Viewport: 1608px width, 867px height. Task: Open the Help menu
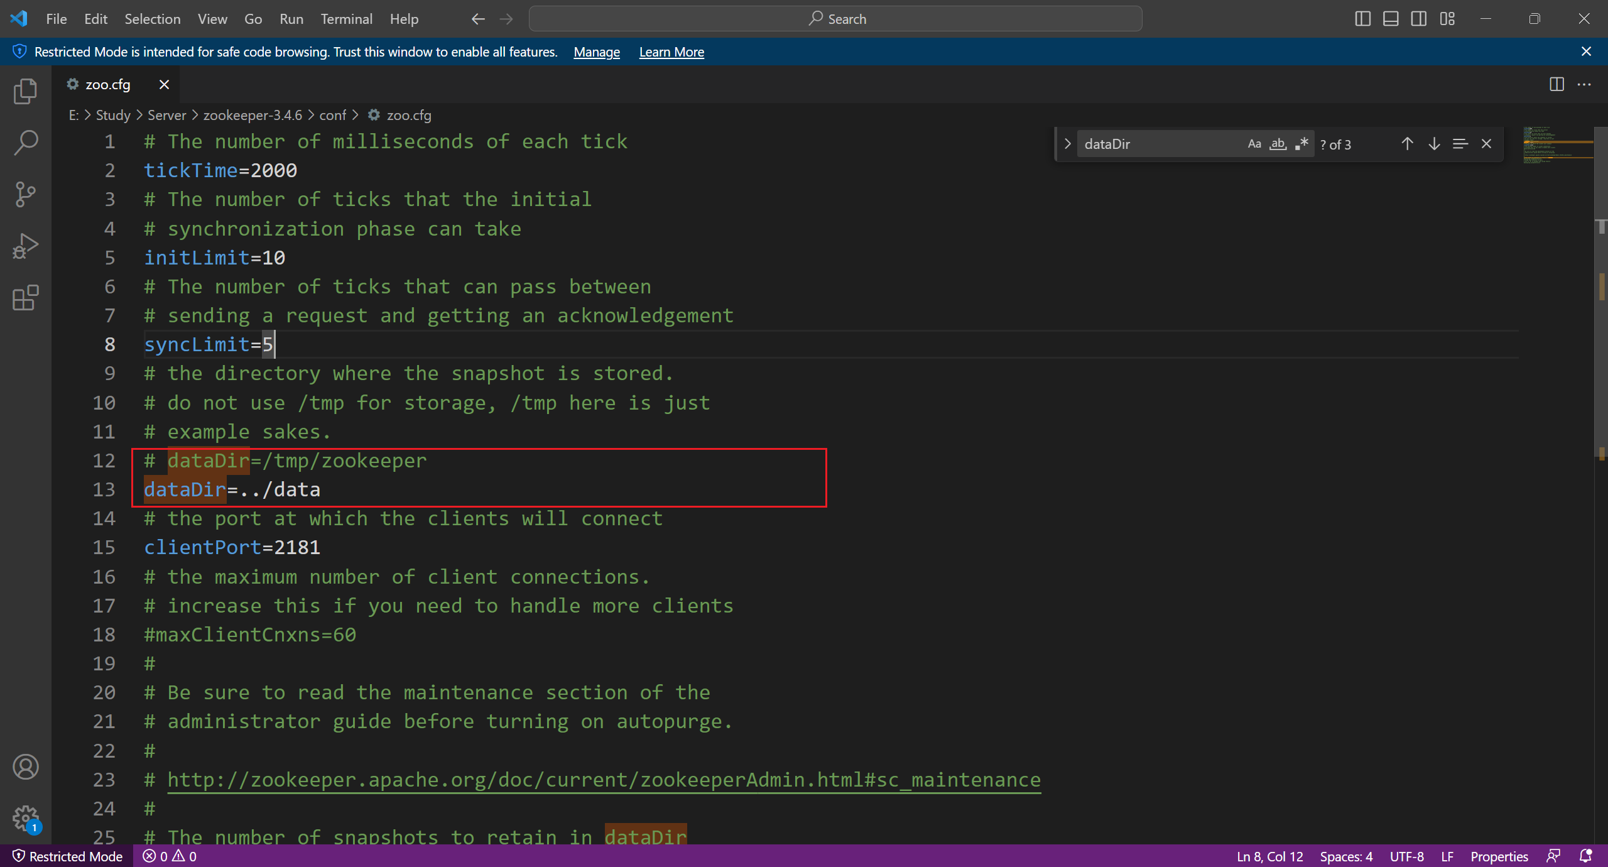tap(404, 19)
